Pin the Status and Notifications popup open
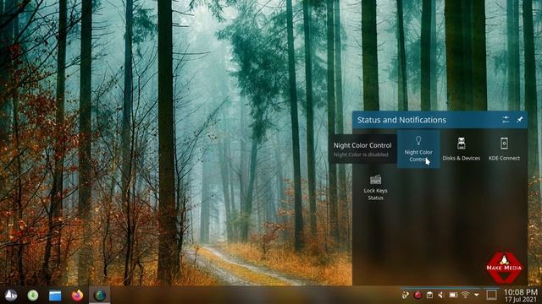The height and width of the screenshot is (304, 542). (x=519, y=120)
